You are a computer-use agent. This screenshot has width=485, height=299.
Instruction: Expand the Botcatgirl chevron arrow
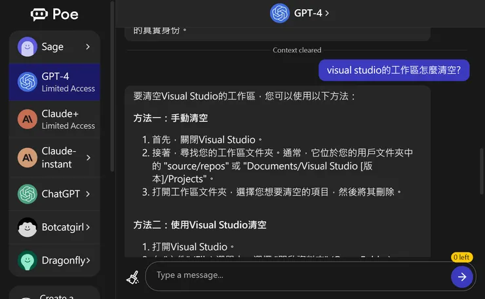[x=88, y=227]
